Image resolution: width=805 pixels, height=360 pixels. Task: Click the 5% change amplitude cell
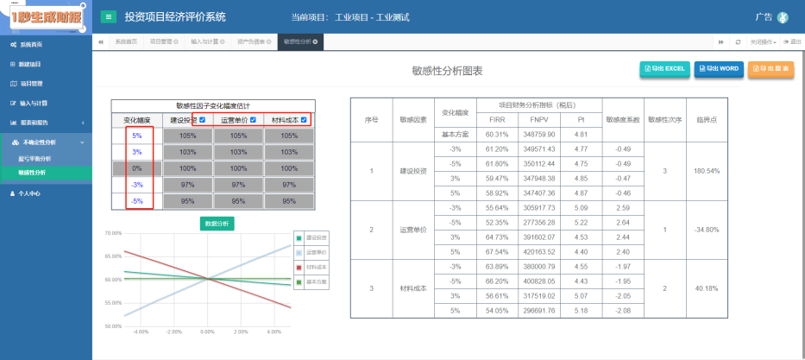[x=136, y=136]
